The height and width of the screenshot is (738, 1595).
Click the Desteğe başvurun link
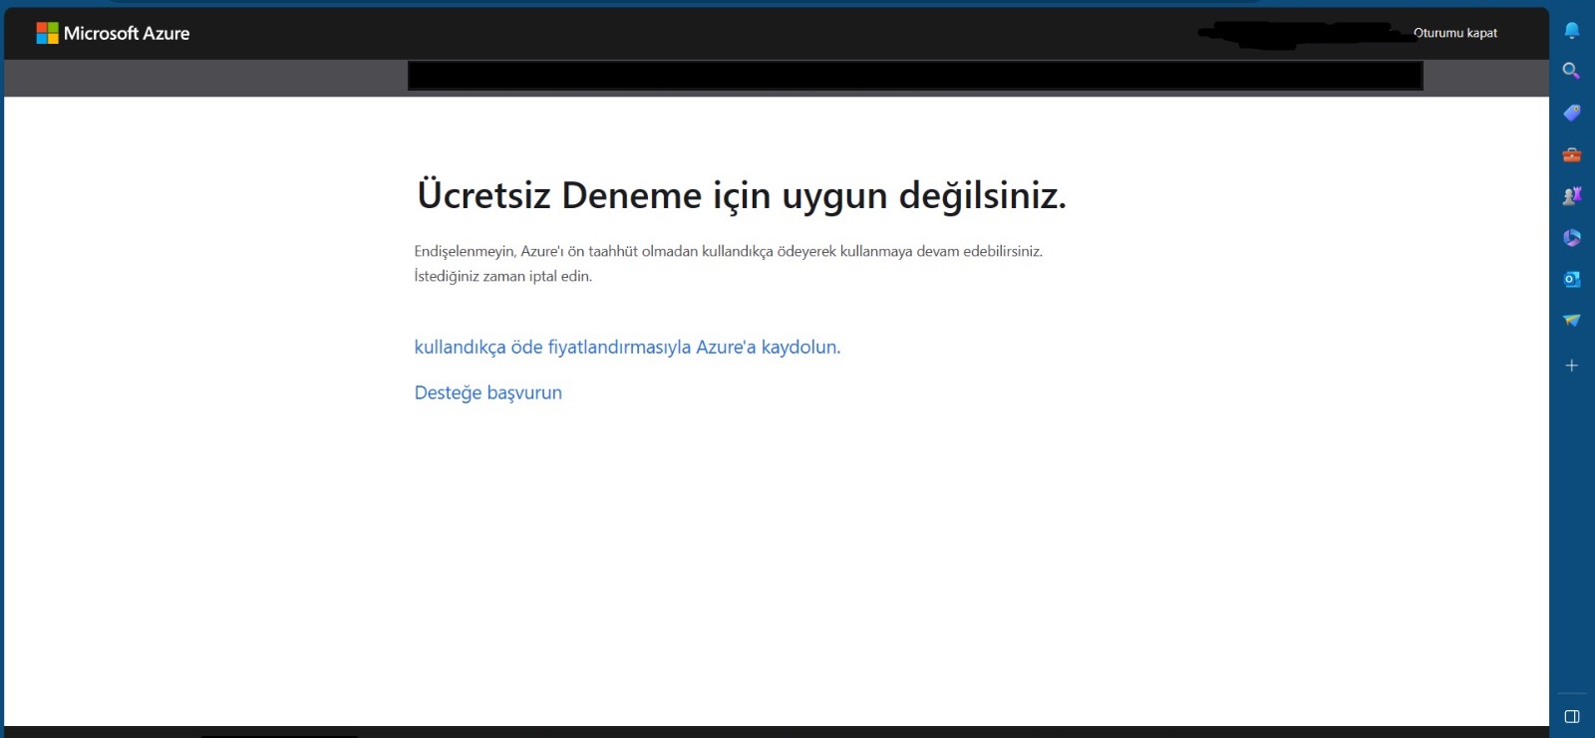tap(487, 392)
